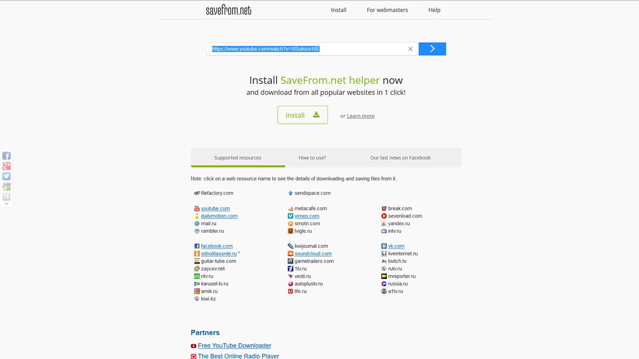Click the livejournal.com pencil icon

(x=291, y=246)
